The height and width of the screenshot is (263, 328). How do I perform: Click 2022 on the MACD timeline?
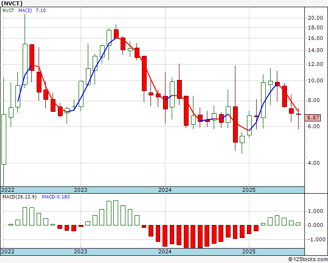click(x=8, y=251)
